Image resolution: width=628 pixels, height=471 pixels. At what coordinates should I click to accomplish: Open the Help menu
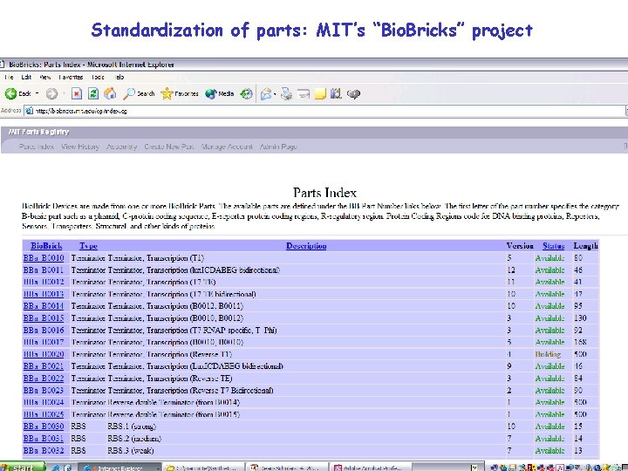tap(119, 77)
